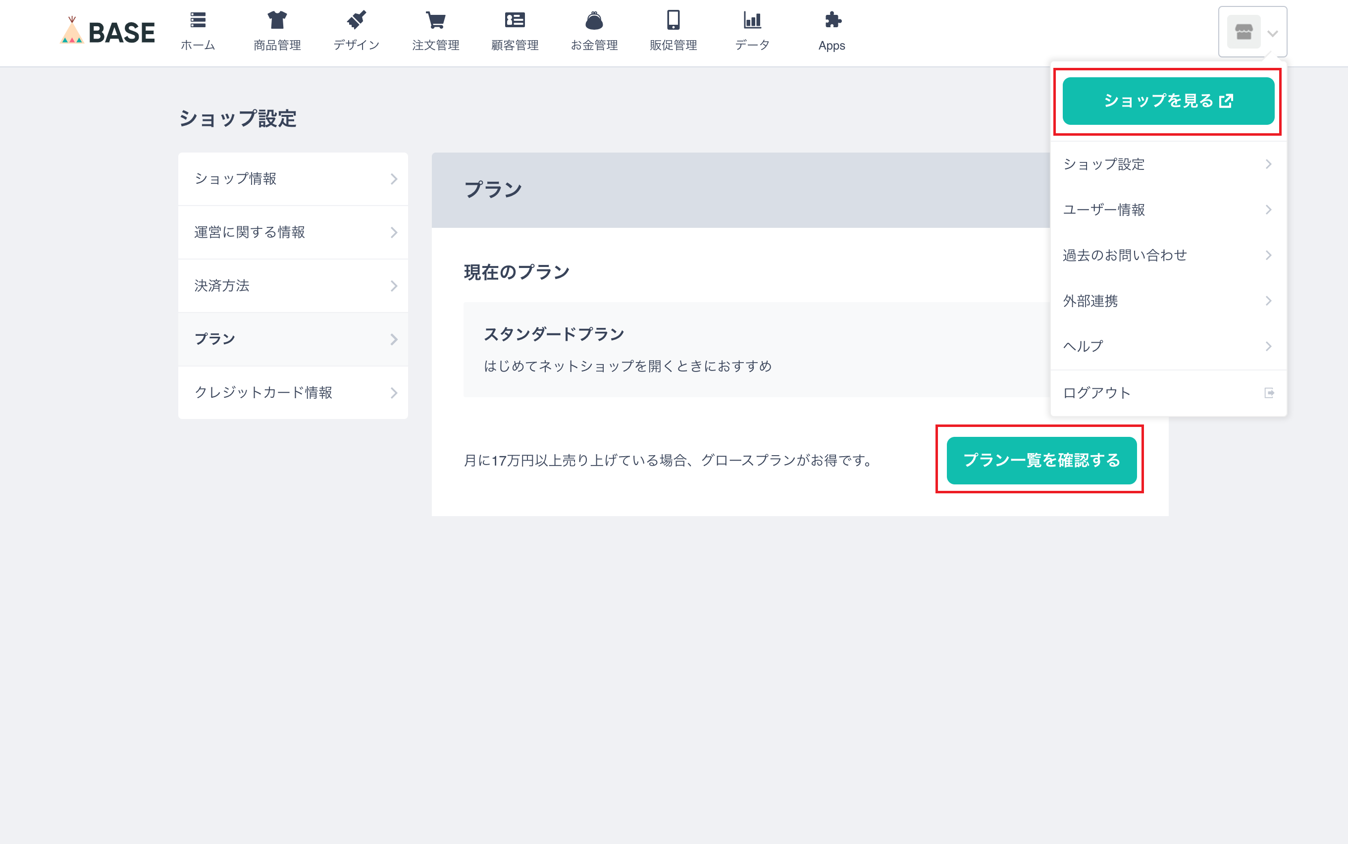The width and height of the screenshot is (1348, 844).
Task: Open Data via the bar chart icon
Action: coord(752,20)
